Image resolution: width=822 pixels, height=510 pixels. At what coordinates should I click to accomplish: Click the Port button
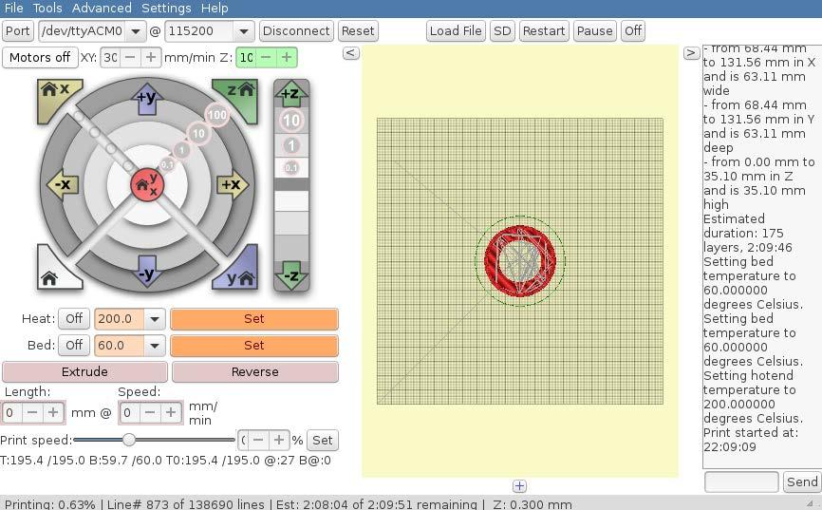point(18,31)
